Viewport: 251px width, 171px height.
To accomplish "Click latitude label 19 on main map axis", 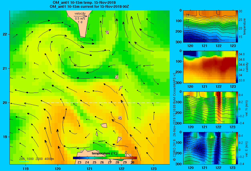I will coord(5,137).
